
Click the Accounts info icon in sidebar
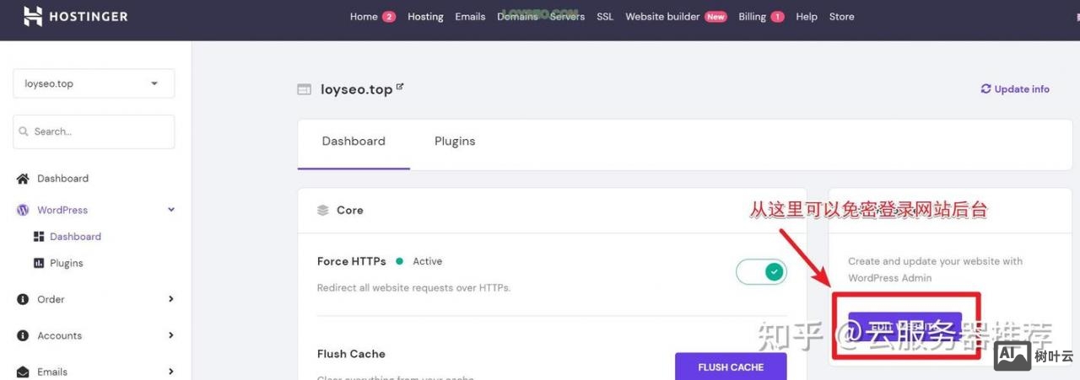(23, 335)
